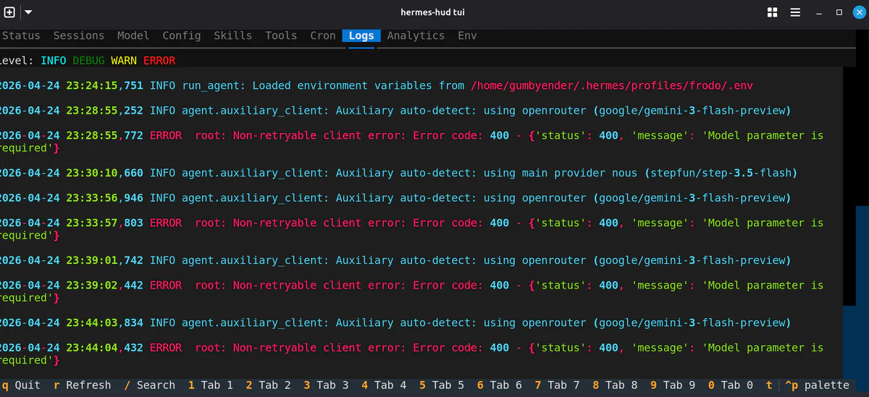Toggle the ERROR log level filter
The image size is (869, 397).
coord(159,61)
